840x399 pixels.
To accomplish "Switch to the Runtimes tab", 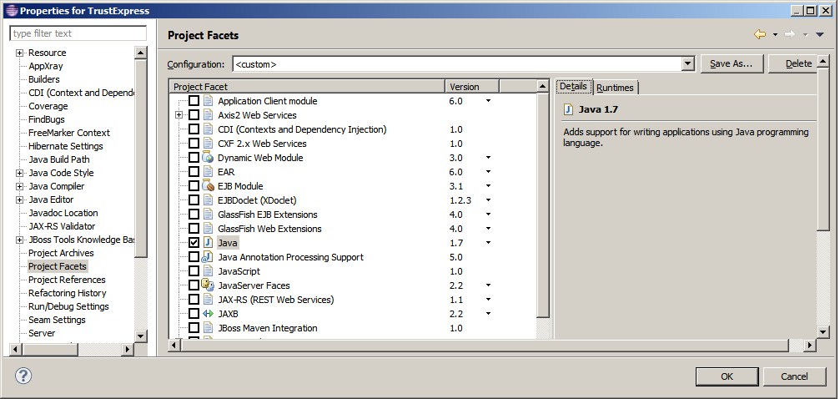I will (x=615, y=88).
